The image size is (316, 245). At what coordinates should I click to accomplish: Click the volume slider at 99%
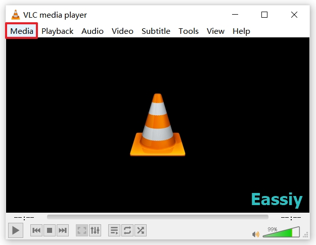pyautogui.click(x=281, y=232)
